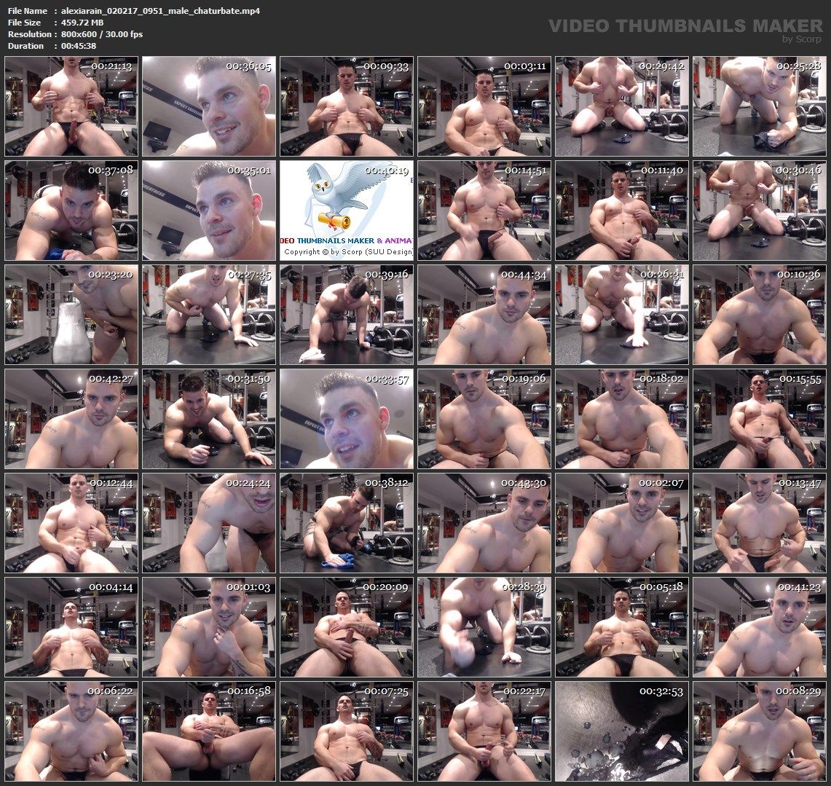
Task: Click the thumbnail timestamped 00:01:03
Action: [x=209, y=627]
